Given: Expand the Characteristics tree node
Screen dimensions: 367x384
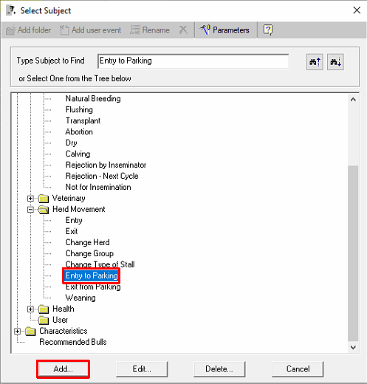Looking at the screenshot, I should pos(17,331).
